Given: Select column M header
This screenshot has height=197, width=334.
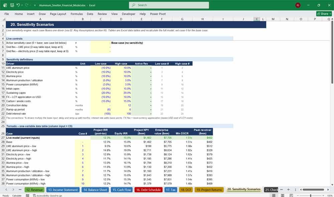Looking at the screenshot, I should click(273, 19).
